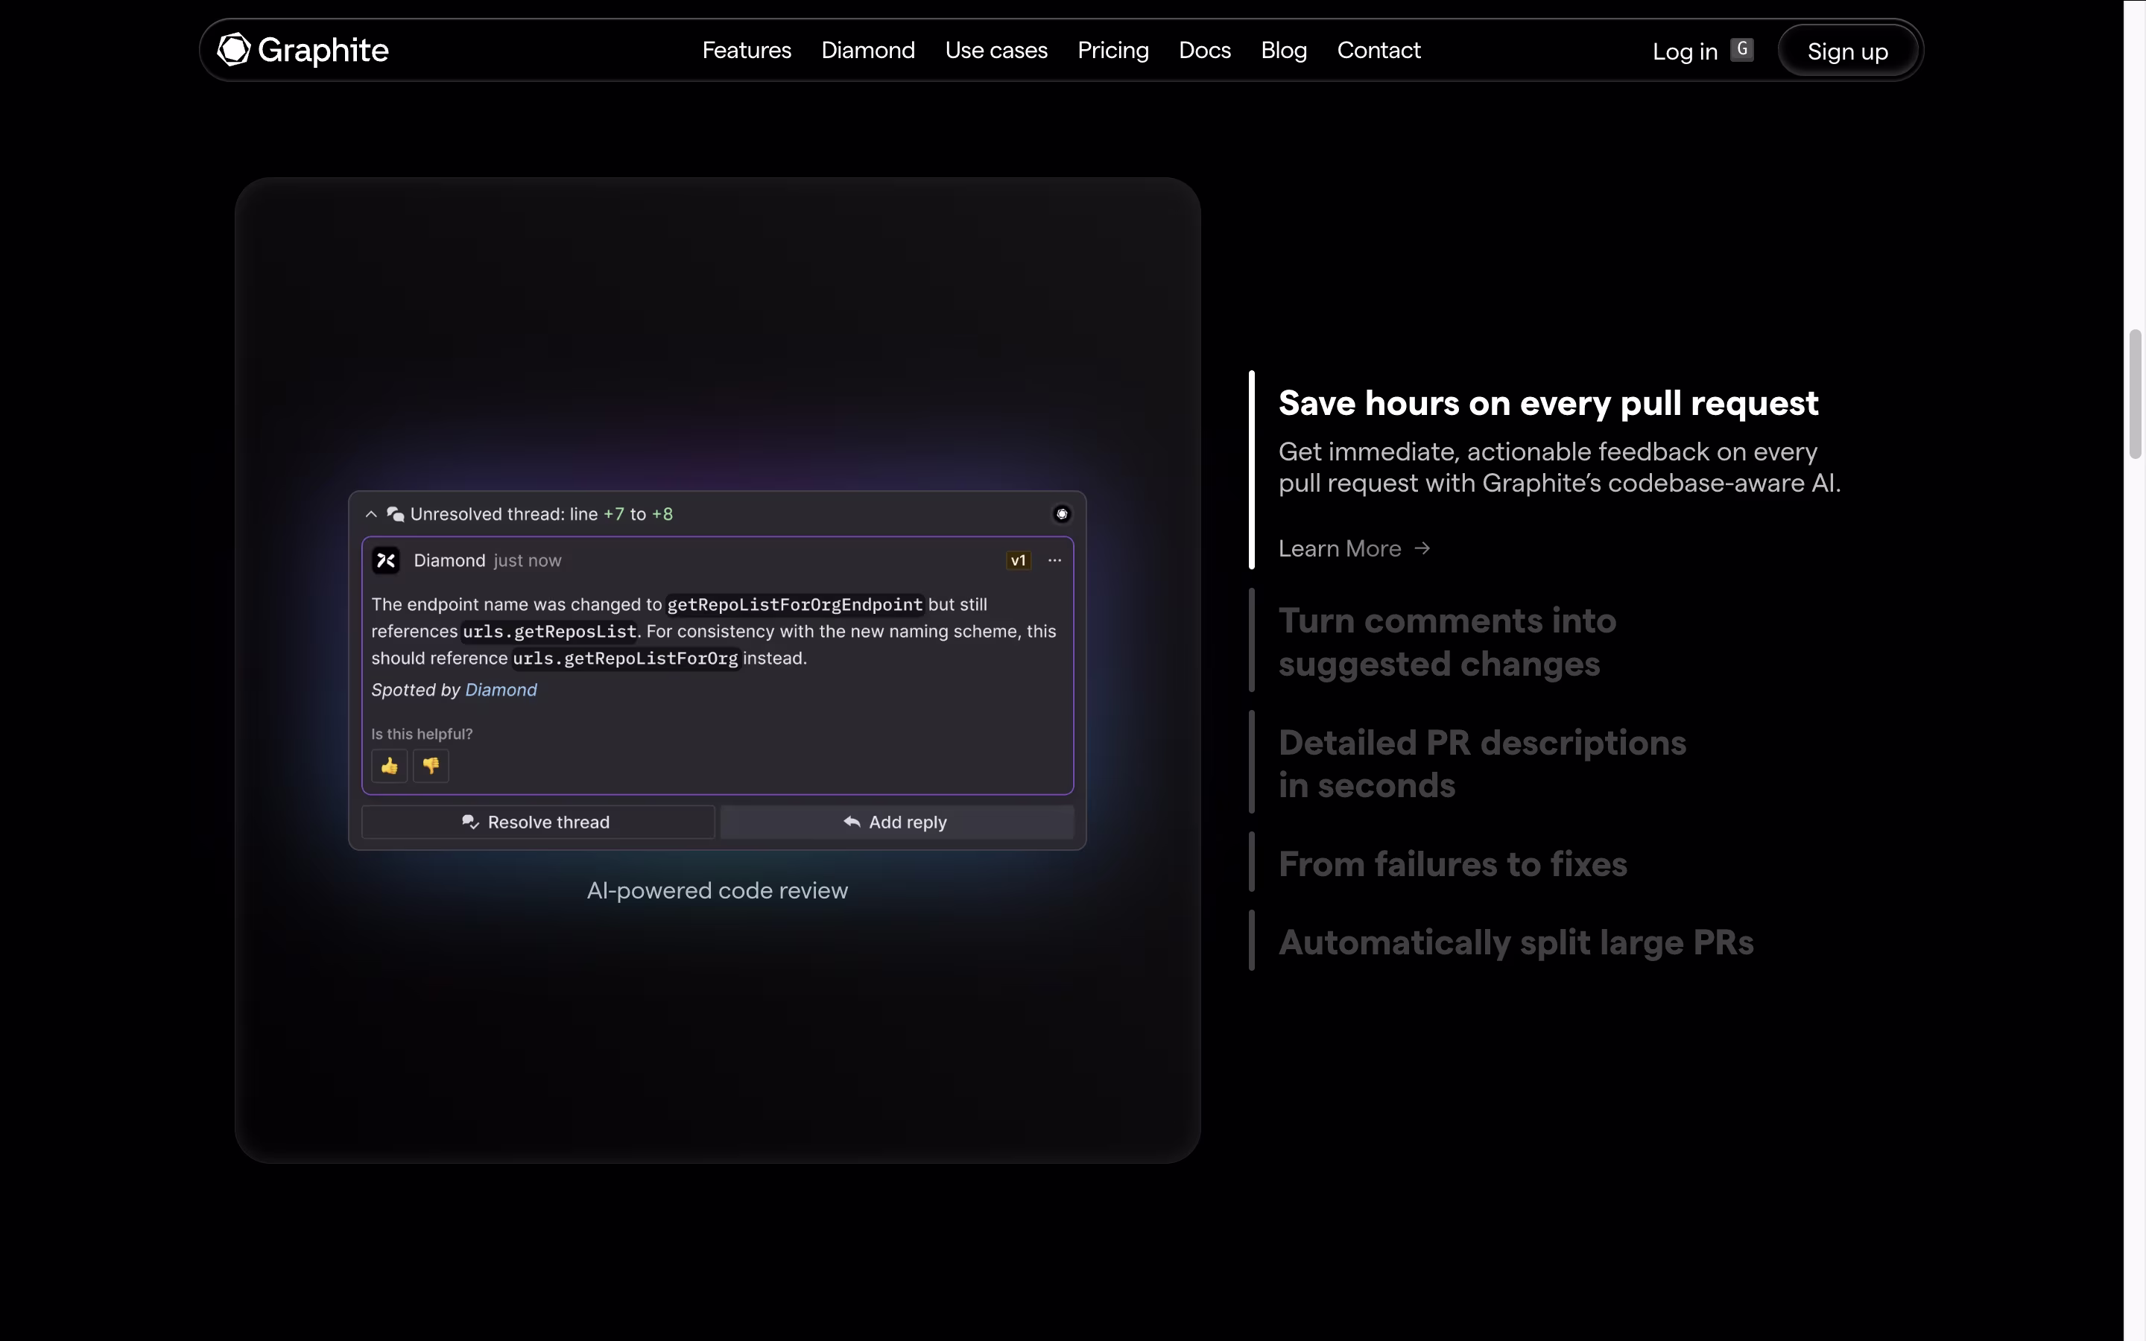Click the 'Is this helpful?' label
Image resolution: width=2146 pixels, height=1341 pixels.
(422, 735)
